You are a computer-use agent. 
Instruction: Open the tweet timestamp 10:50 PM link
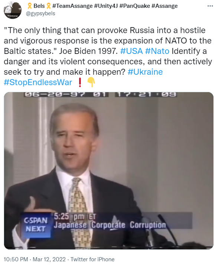(x=16, y=259)
